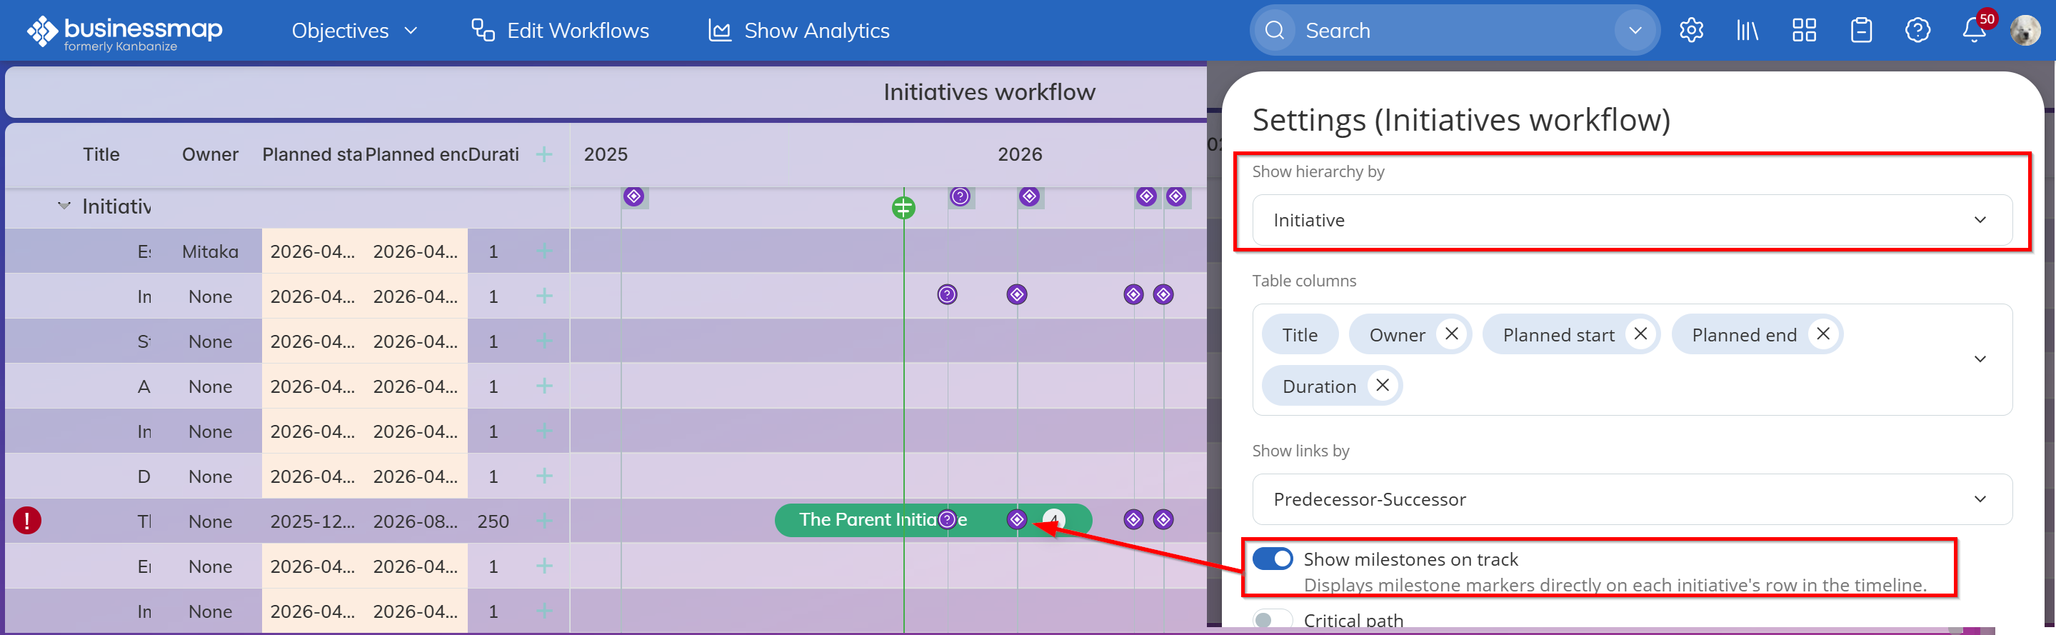Click the dashboard grid icon
The image size is (2056, 635).
1804,30
